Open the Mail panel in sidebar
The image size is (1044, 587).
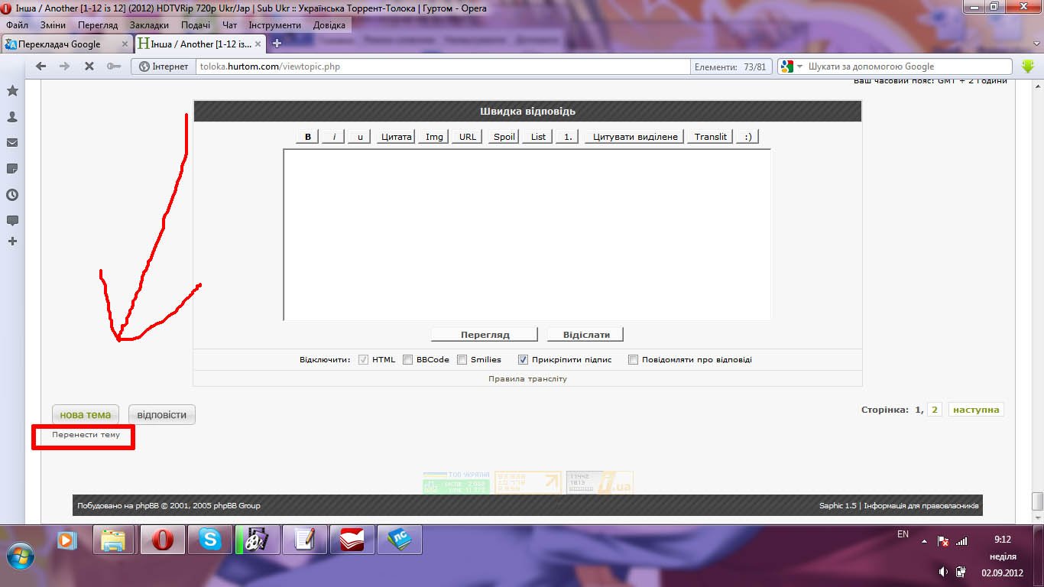coord(12,143)
